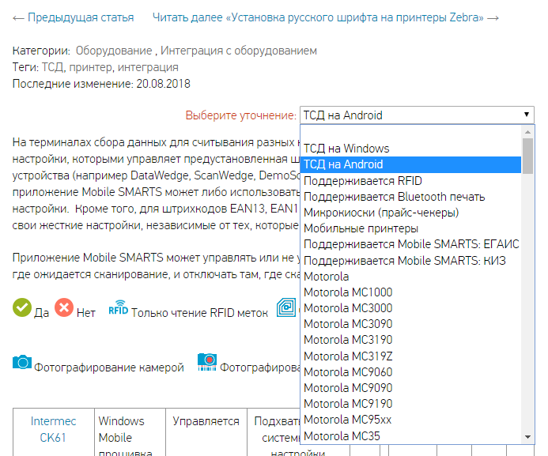Open the 'Intermec CK61' table link
Screen dimensions: 548x456
coord(53,429)
